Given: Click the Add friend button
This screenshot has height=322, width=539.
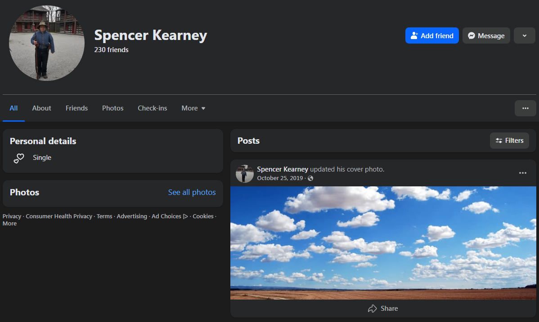Looking at the screenshot, I should click(431, 36).
